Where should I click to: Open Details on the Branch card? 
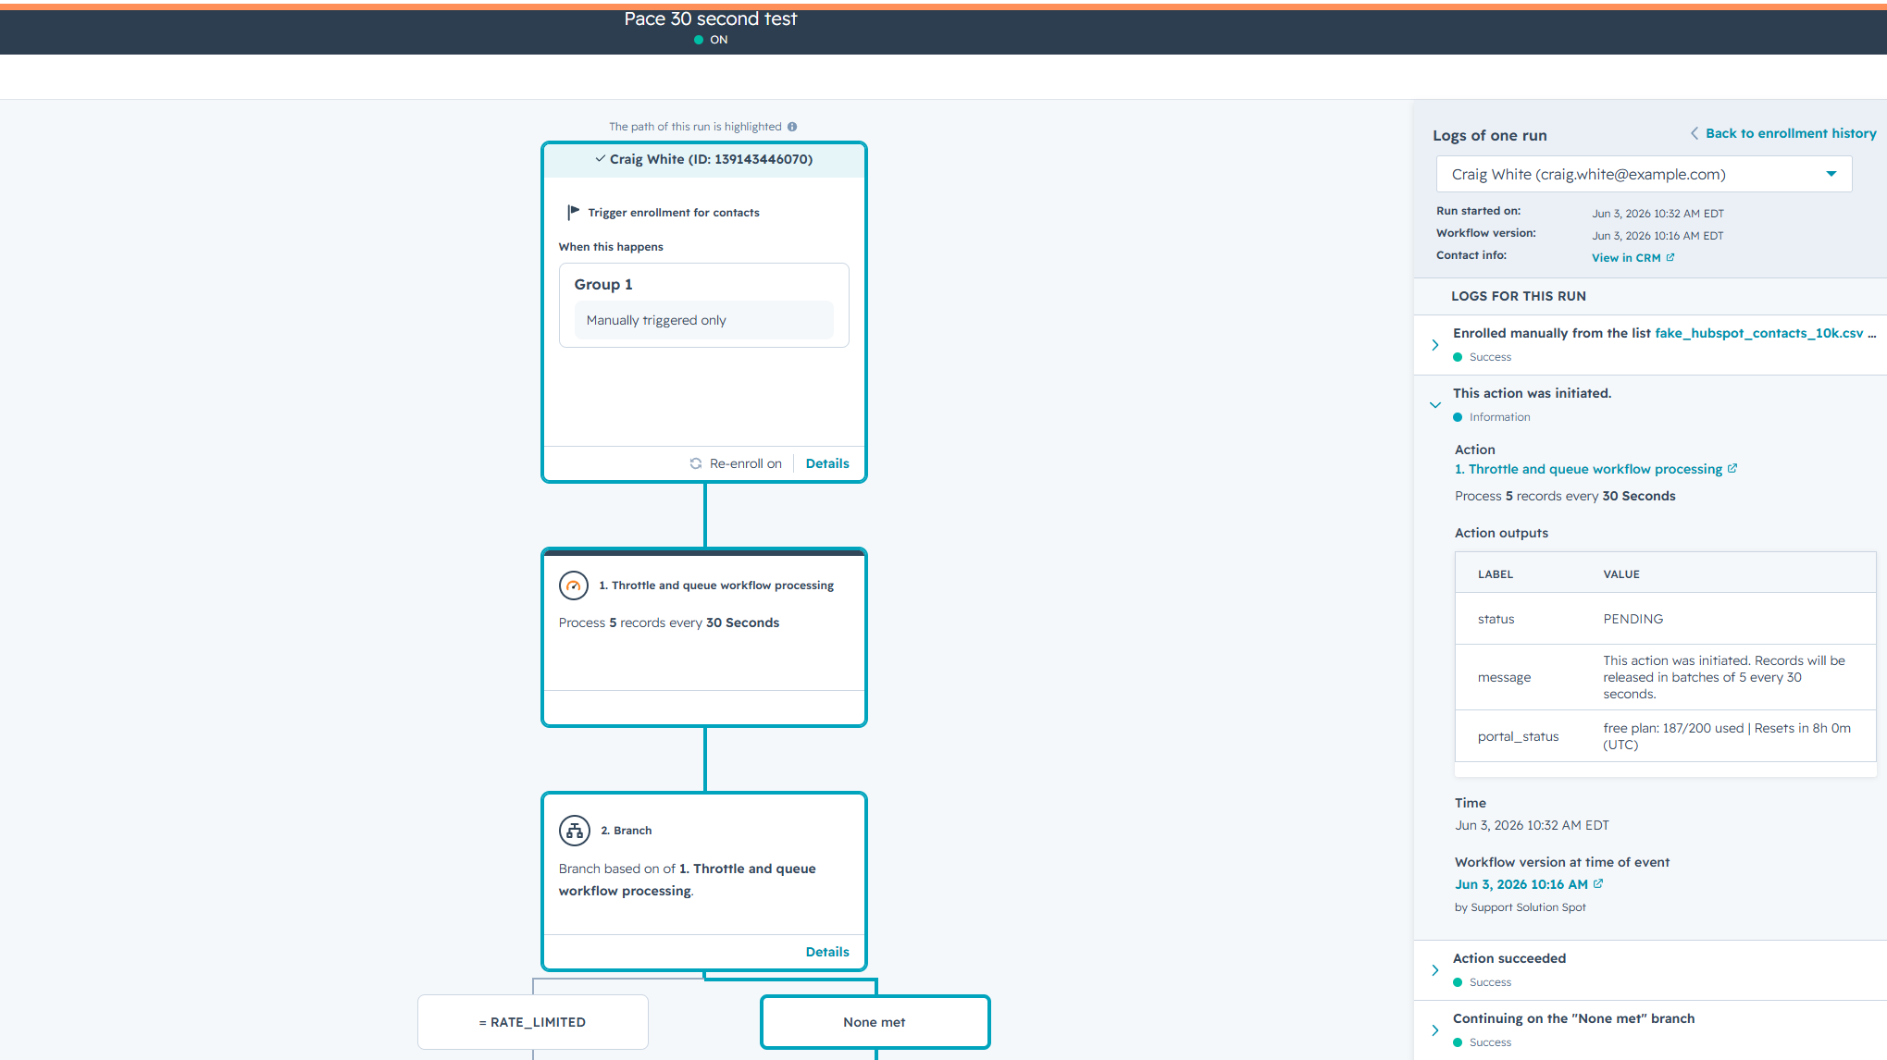coord(827,952)
